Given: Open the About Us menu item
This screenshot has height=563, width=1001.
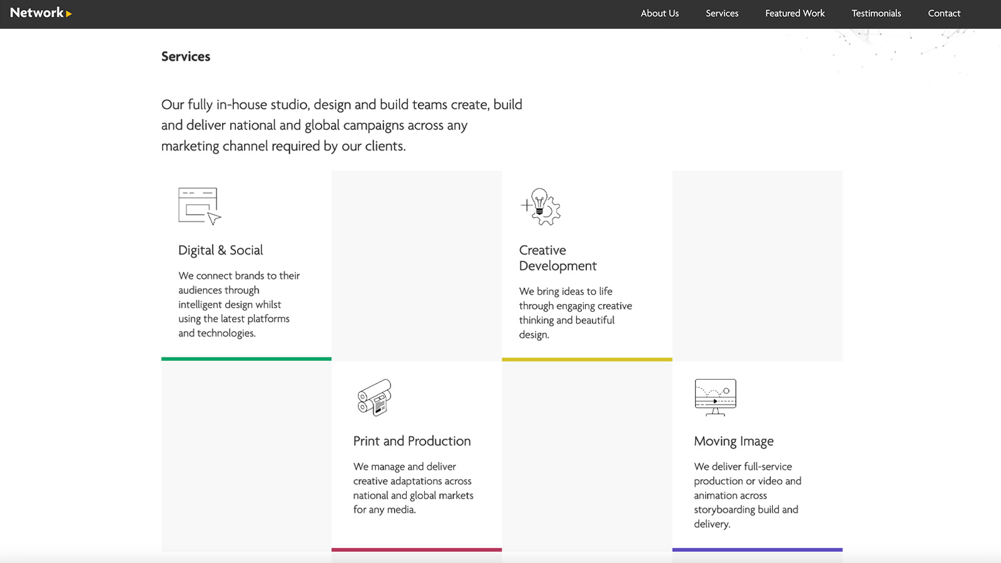Looking at the screenshot, I should click(659, 13).
